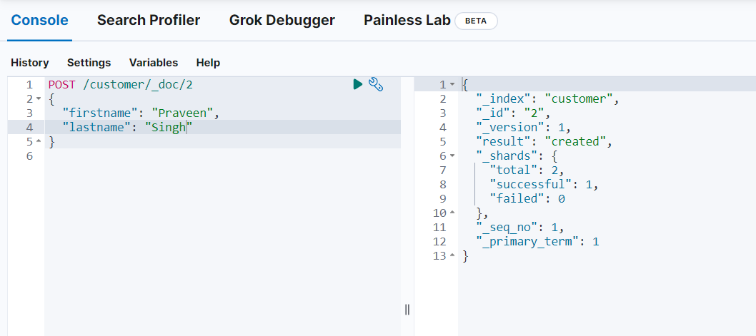756x336 pixels.
Task: Open the Help flyout
Action: point(208,63)
